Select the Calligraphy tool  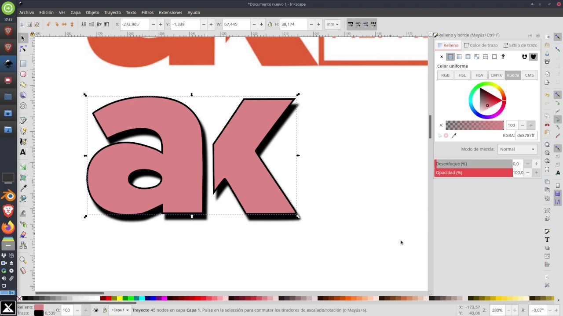pyautogui.click(x=23, y=142)
